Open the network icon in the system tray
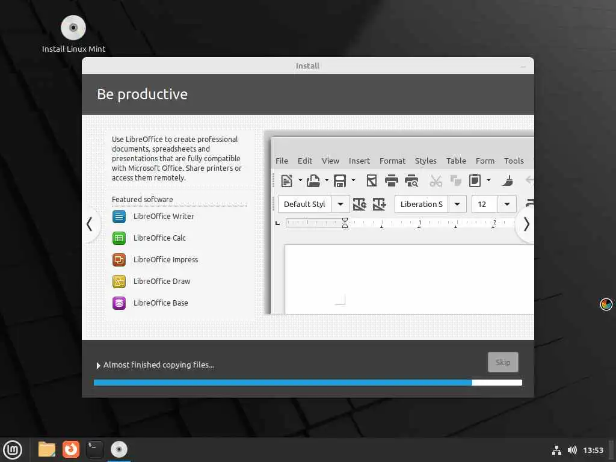Screen dimensions: 616x462 [556, 450]
